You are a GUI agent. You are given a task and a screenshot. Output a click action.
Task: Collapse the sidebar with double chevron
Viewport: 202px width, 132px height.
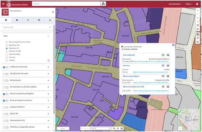coord(53,12)
